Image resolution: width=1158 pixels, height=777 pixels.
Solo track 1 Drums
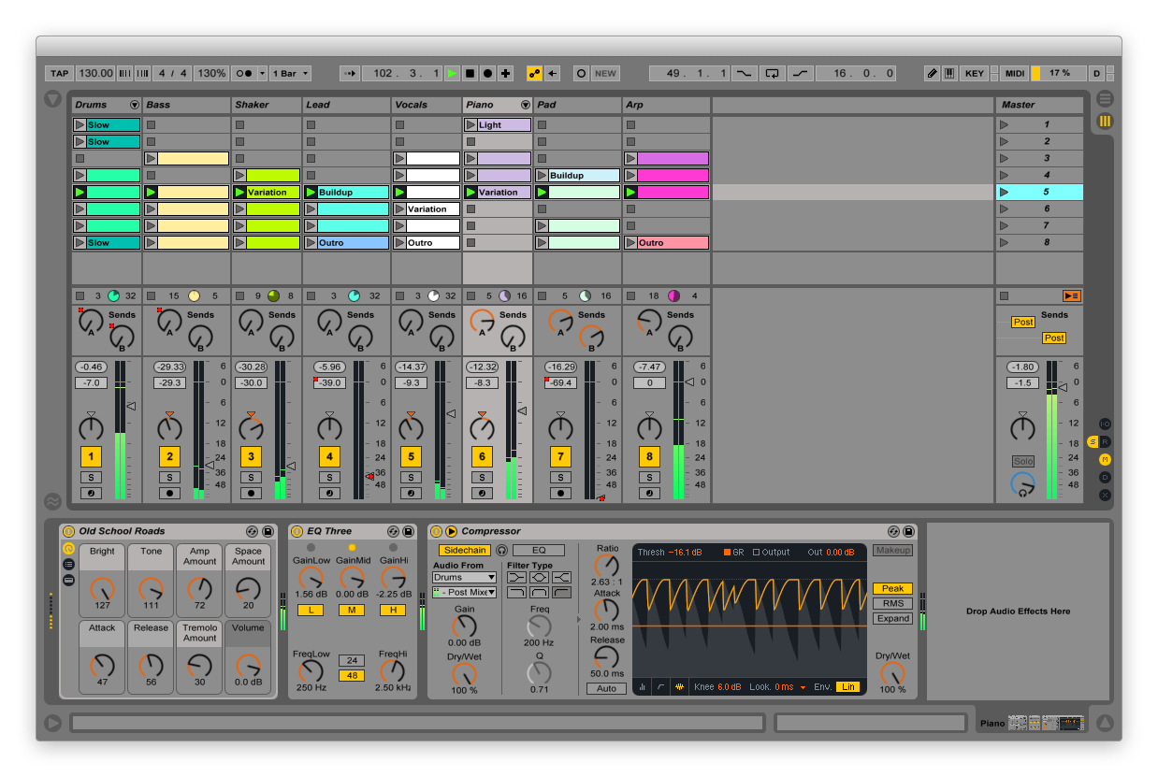[x=91, y=478]
